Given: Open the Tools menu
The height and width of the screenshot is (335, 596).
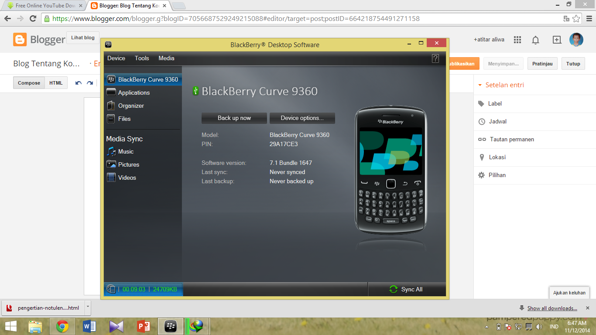Looking at the screenshot, I should point(141,58).
